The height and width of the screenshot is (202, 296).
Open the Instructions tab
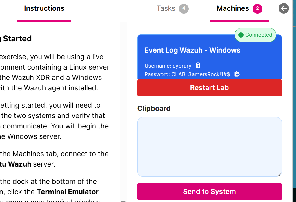click(x=44, y=8)
